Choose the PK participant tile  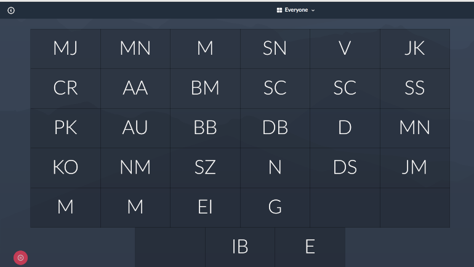(65, 128)
